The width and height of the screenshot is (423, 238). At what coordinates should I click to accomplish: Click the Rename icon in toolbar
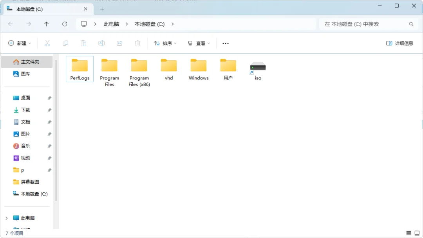(x=101, y=43)
